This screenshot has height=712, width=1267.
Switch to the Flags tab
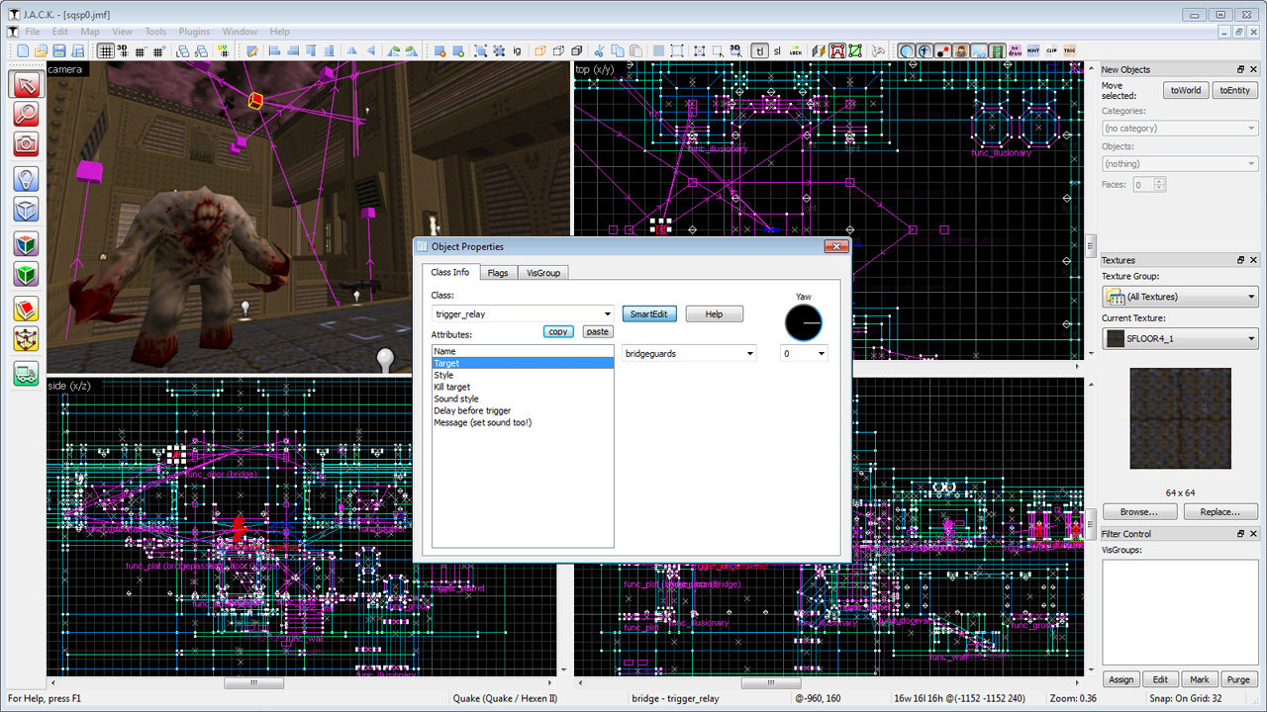[x=498, y=272]
